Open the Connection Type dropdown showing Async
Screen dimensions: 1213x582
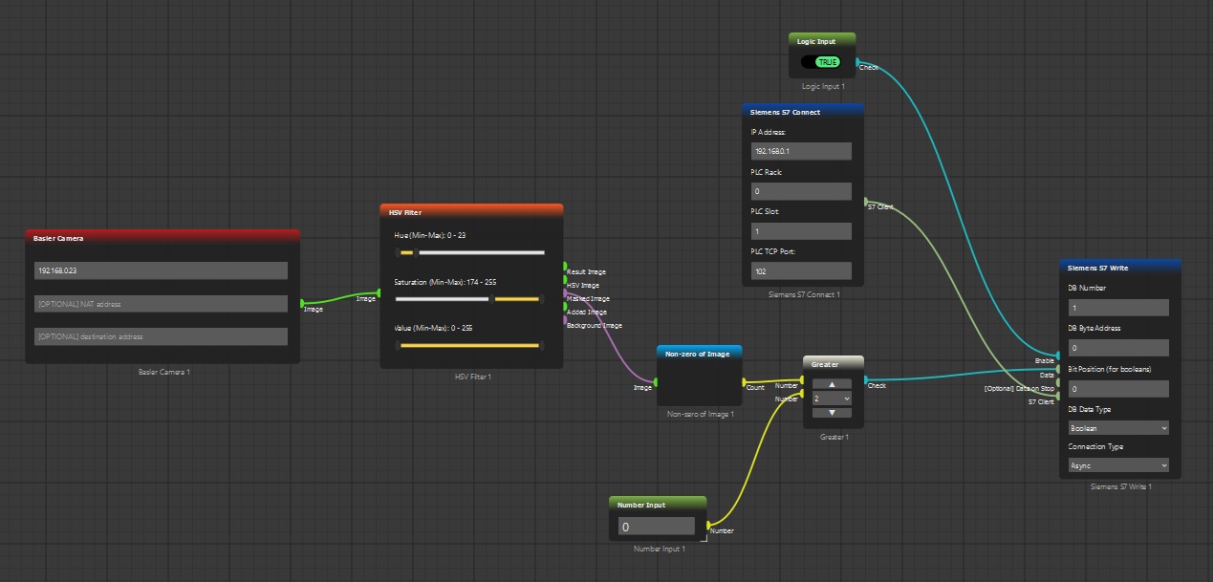1118,465
